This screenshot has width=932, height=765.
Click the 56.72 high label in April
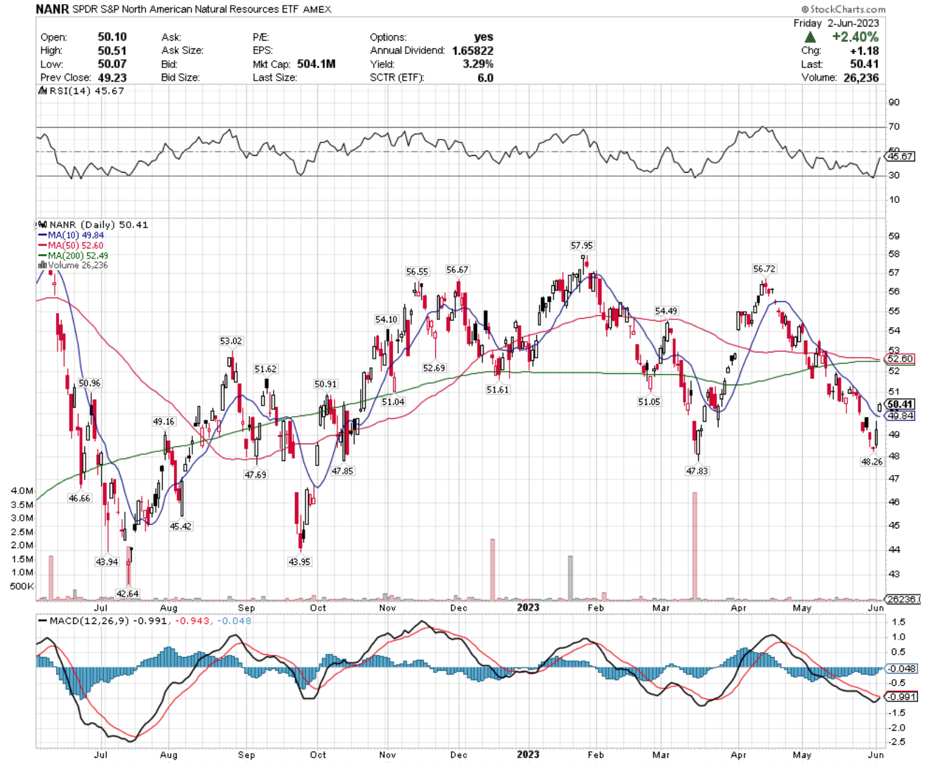coord(764,269)
